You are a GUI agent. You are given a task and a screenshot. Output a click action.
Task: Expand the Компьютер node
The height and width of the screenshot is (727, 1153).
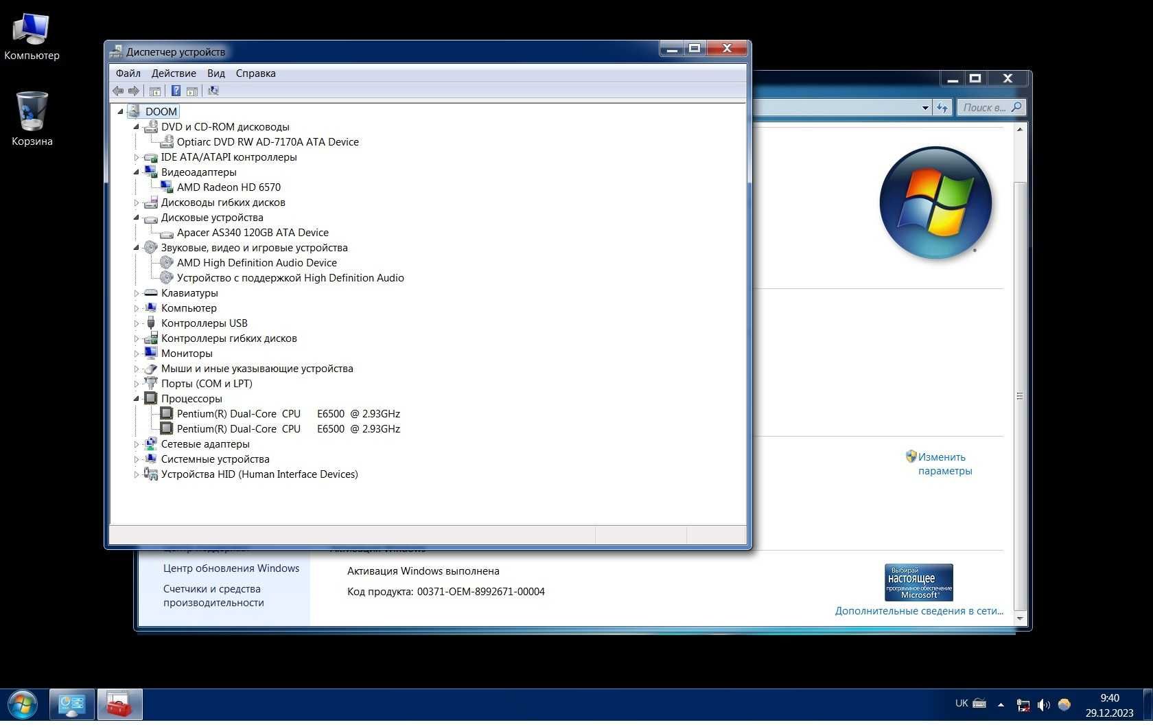tap(136, 308)
